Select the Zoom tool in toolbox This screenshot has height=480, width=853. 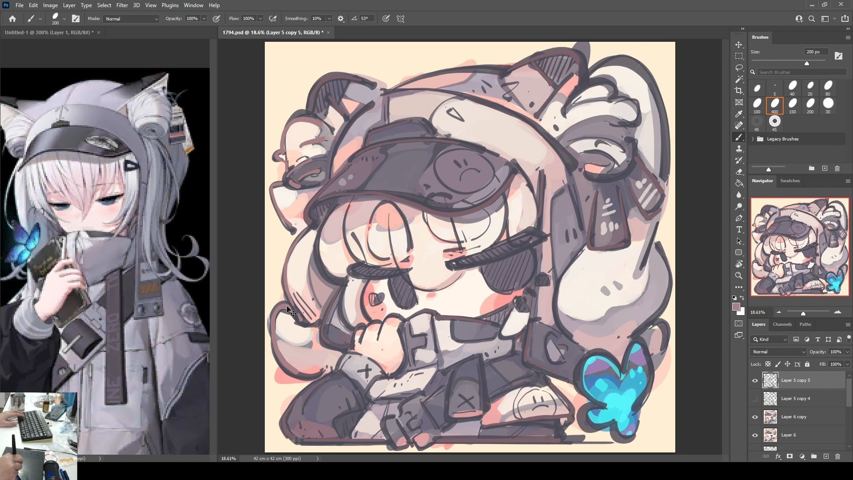(739, 276)
